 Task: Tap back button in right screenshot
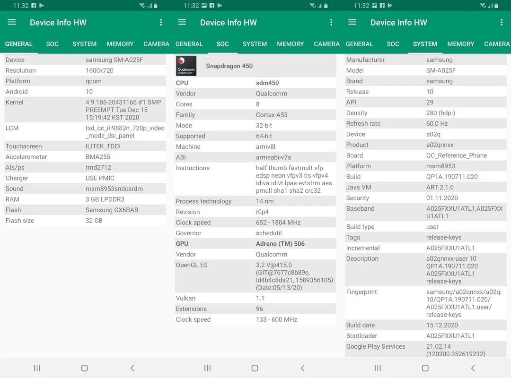point(473,368)
